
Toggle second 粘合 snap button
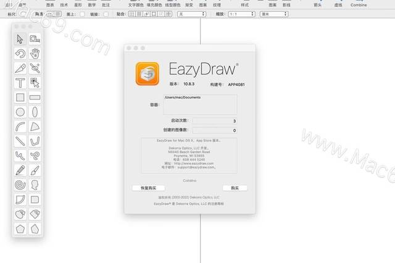click(139, 14)
